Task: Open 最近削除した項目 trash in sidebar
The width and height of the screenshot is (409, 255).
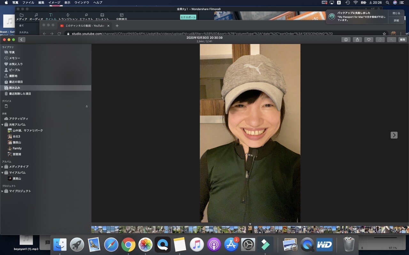Action: coord(20,94)
